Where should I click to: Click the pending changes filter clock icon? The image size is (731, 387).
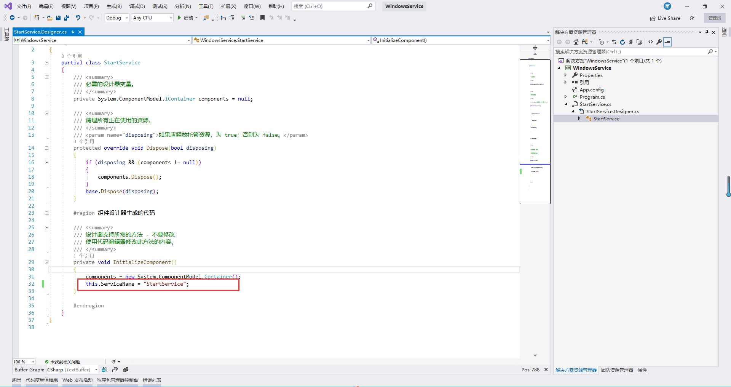pos(602,42)
